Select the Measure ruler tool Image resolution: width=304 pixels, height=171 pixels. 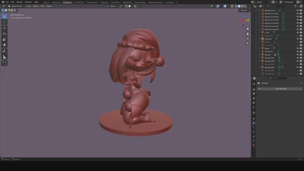click(4, 57)
